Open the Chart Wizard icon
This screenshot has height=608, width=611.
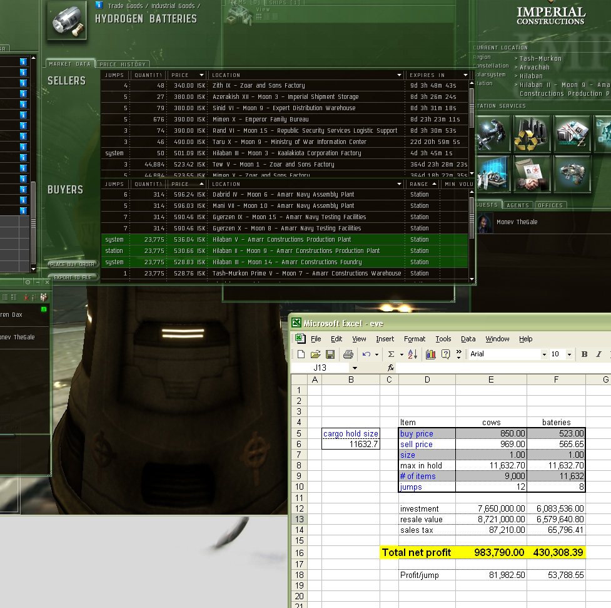[x=431, y=354]
